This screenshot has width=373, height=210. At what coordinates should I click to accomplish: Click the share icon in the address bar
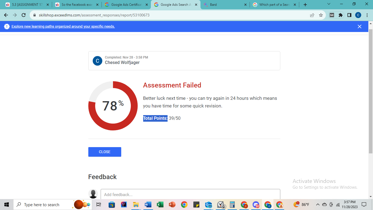(312, 15)
